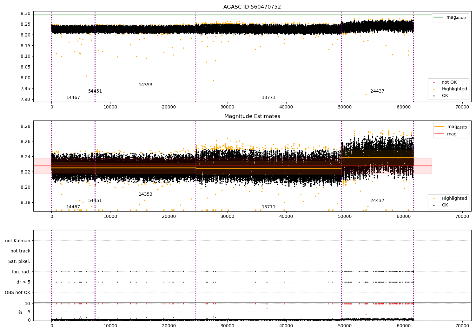This screenshot has height=333, width=476.
Task: Click the 'AGASC ID 560470752' plot title
Action: [252, 7]
